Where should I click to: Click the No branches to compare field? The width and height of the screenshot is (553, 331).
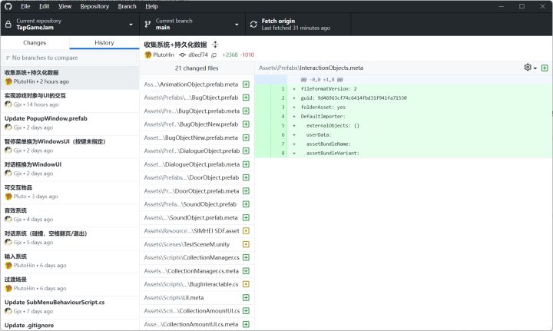pos(73,58)
